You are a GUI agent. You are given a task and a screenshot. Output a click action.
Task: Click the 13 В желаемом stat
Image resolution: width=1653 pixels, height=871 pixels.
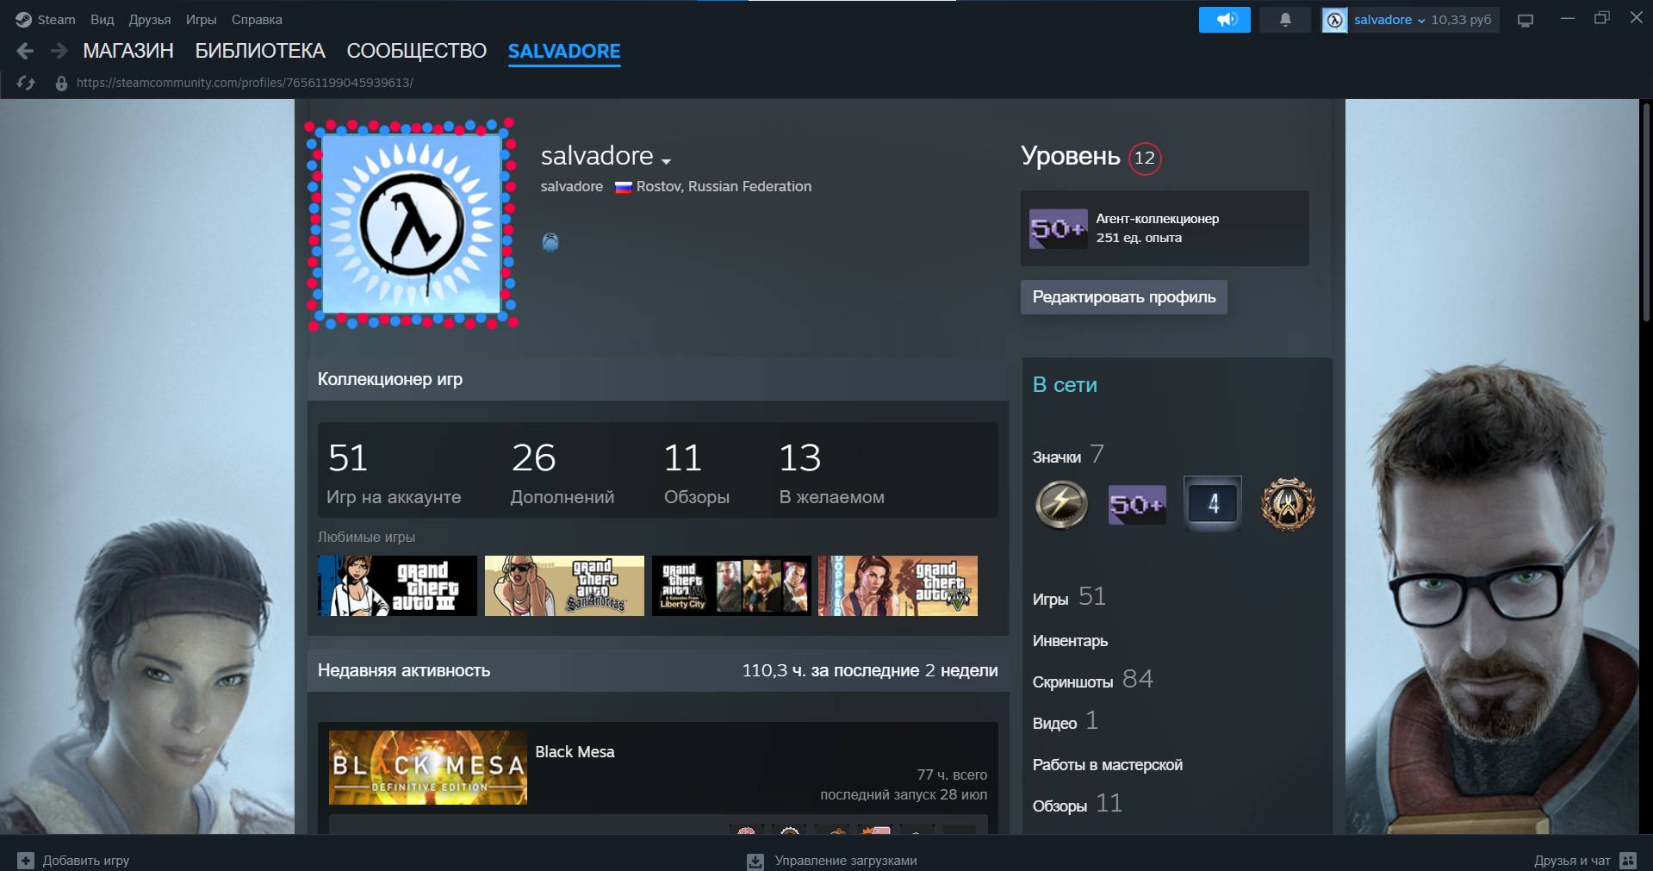click(x=831, y=473)
